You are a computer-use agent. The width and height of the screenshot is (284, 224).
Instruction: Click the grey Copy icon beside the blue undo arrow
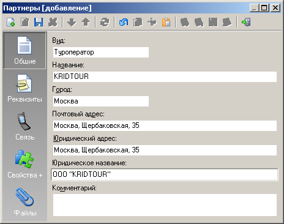coord(138,22)
